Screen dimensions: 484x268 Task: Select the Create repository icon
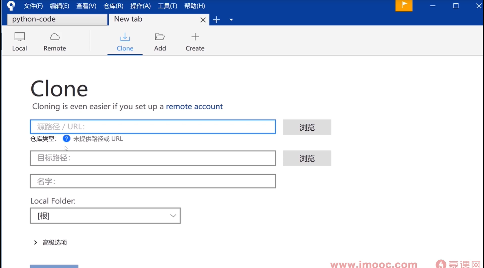click(195, 42)
